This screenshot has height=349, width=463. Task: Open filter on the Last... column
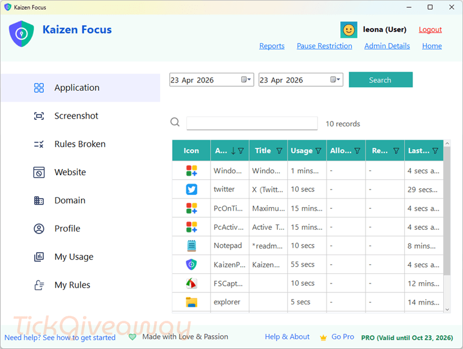tap(435, 151)
